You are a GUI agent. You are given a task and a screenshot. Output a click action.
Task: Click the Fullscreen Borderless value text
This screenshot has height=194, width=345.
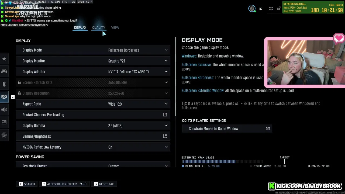click(x=124, y=50)
